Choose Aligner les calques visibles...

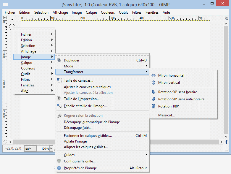click(x=102, y=147)
